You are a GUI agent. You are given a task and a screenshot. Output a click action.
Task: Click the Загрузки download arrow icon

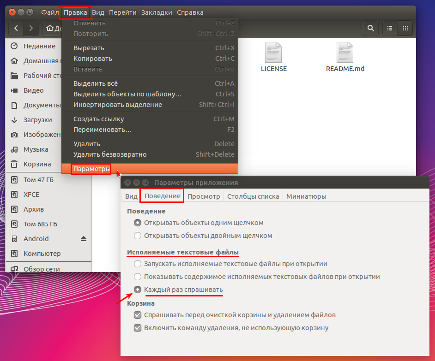(x=14, y=120)
